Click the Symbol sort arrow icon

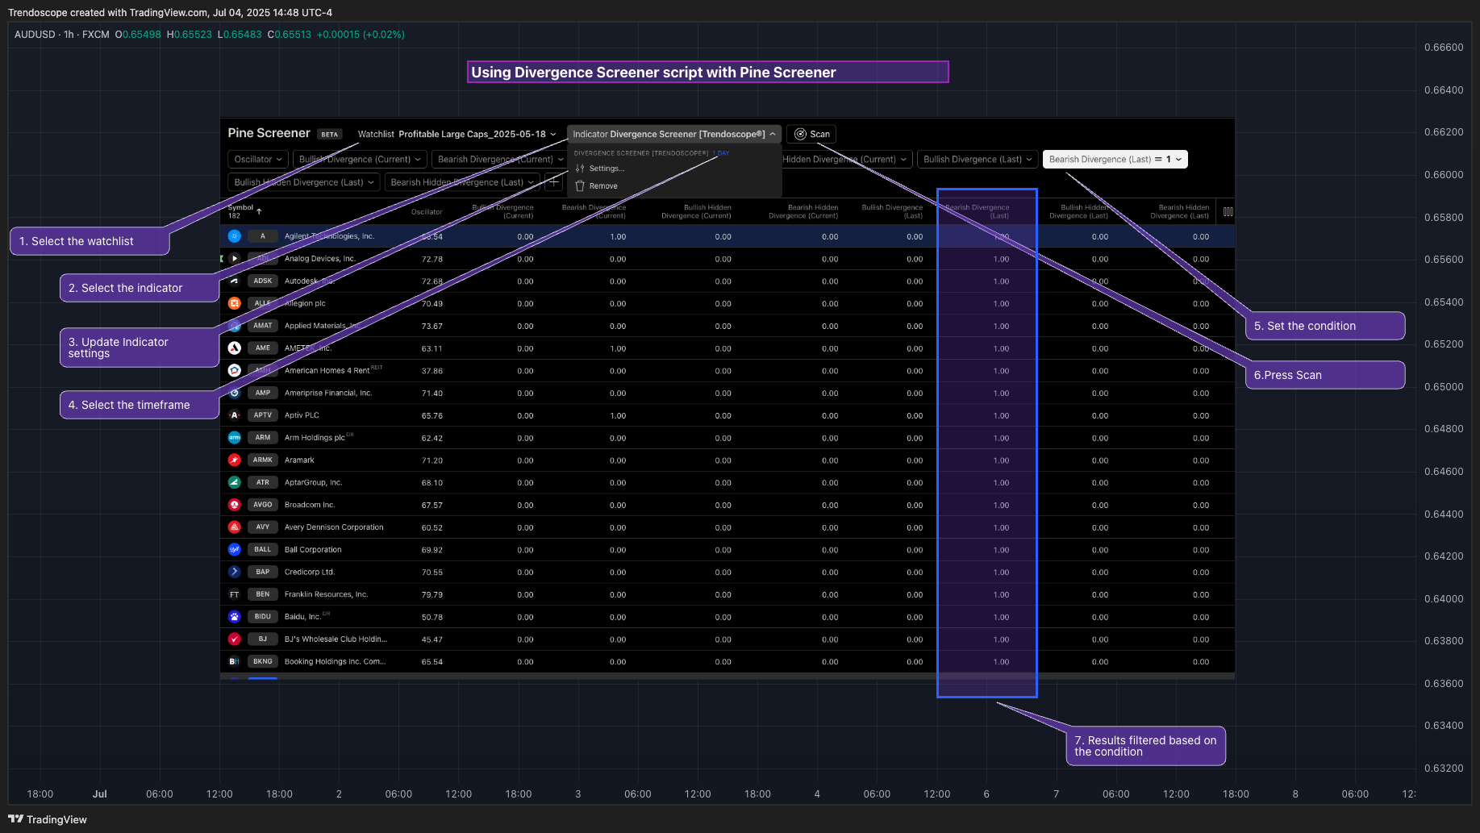259,210
